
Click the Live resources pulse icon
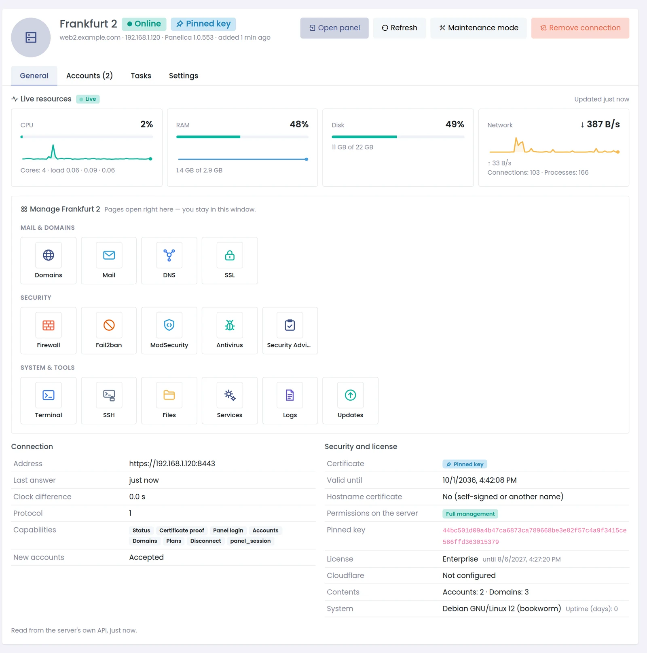(15, 99)
